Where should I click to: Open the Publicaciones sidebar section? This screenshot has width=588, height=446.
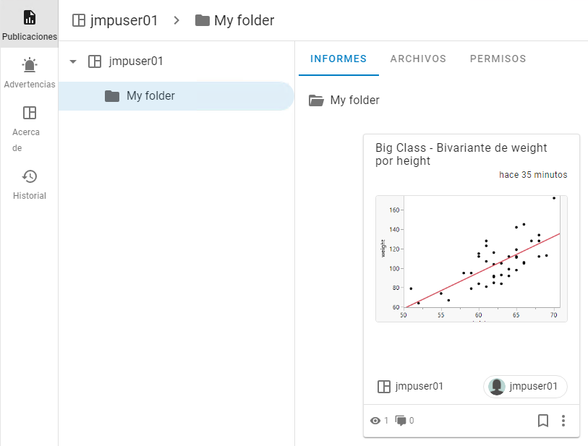pyautogui.click(x=29, y=25)
